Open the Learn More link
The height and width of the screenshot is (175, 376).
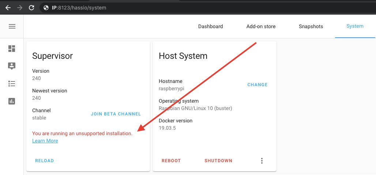tap(45, 141)
